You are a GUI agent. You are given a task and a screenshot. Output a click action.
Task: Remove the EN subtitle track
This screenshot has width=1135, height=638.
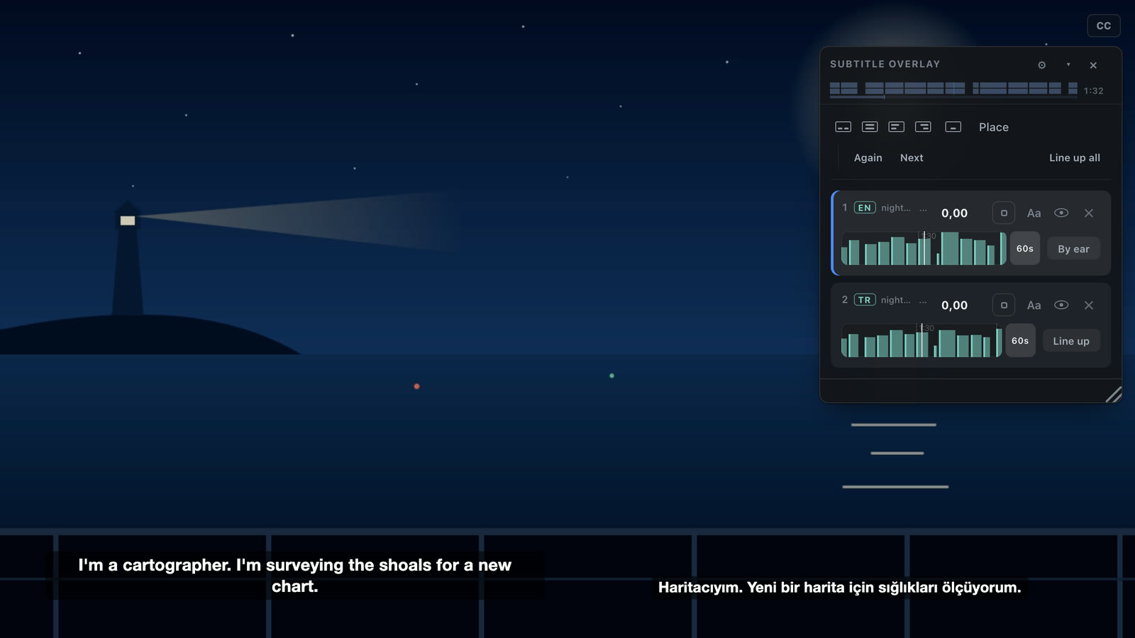1089,213
